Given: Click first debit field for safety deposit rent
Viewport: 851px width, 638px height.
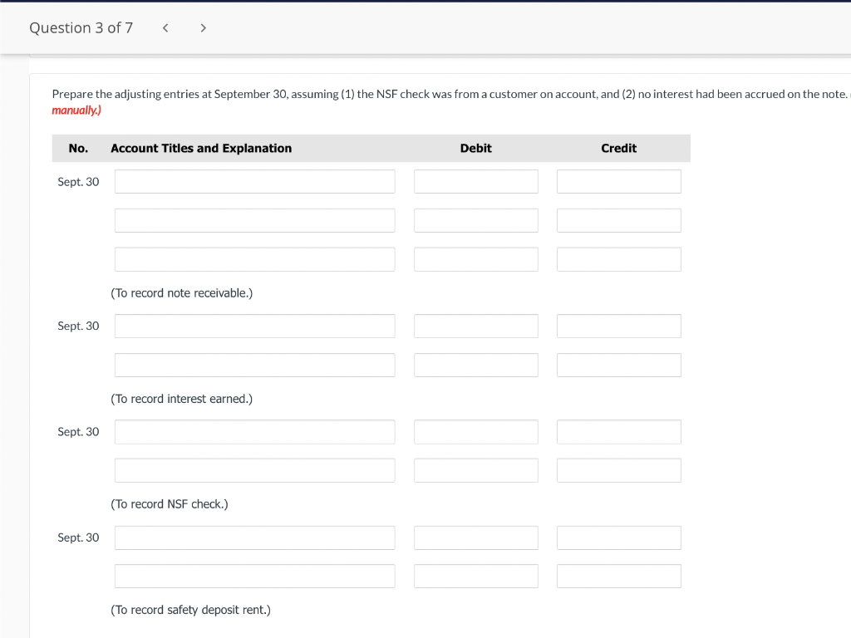Looking at the screenshot, I should [x=475, y=537].
